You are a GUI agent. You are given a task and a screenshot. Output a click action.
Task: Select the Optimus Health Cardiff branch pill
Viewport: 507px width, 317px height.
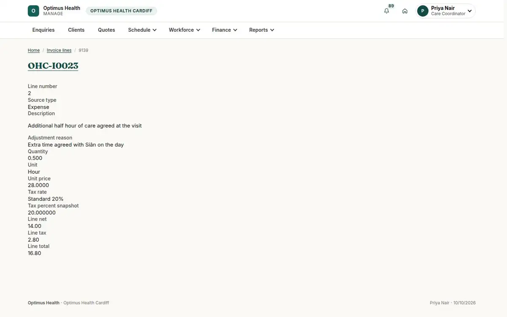point(121,11)
